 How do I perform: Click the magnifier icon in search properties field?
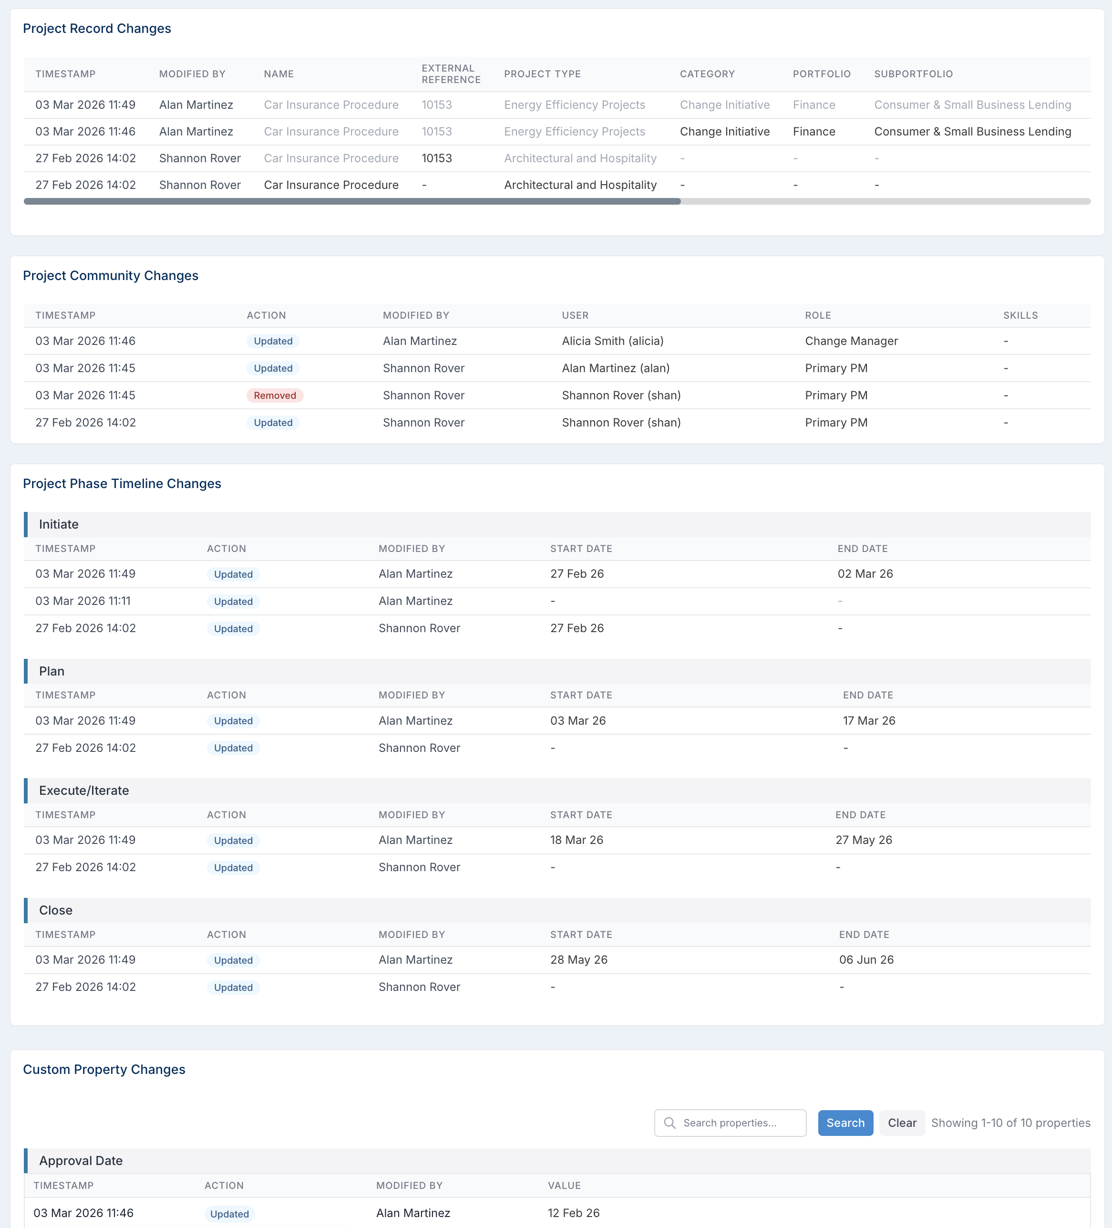coord(670,1123)
